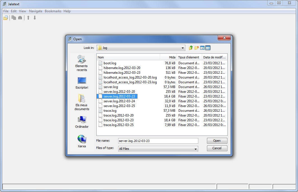Go to Escriptori in the sidebar

[82, 83]
